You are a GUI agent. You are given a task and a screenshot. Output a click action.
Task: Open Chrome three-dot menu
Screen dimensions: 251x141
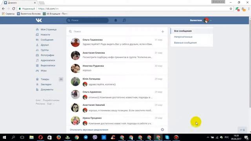[x=249, y=9]
